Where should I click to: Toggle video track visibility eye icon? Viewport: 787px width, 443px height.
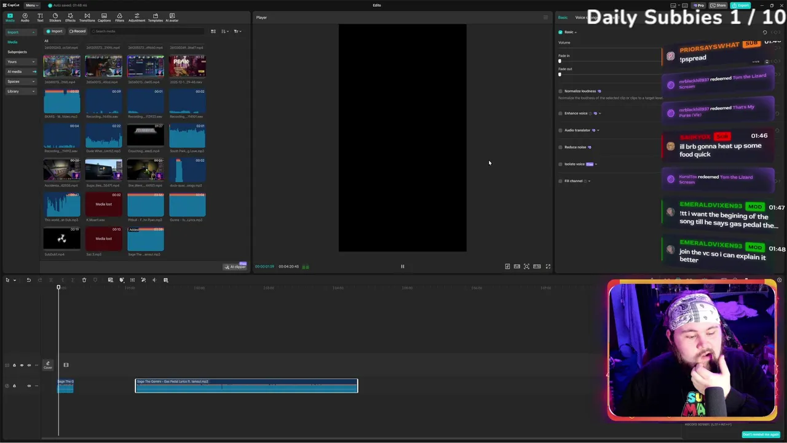[22, 365]
